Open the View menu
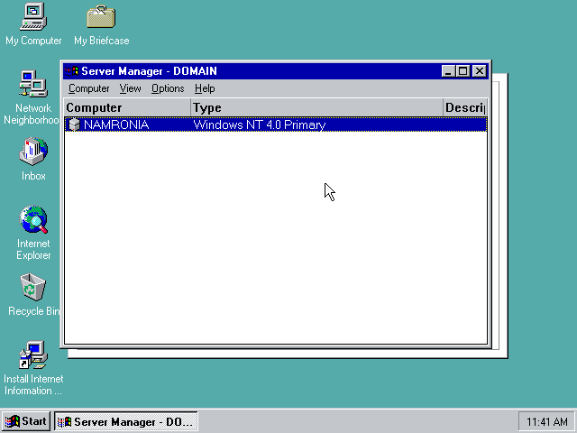 tap(130, 88)
